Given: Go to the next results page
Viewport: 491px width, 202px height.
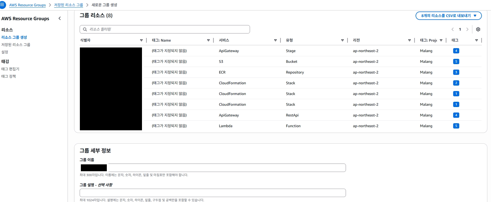Looking at the screenshot, I should tap(467, 29).
